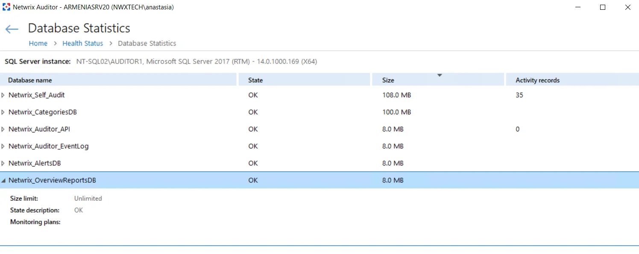639x254 pixels.
Task: Open the Health Status breadcrumb link
Action: tap(82, 43)
